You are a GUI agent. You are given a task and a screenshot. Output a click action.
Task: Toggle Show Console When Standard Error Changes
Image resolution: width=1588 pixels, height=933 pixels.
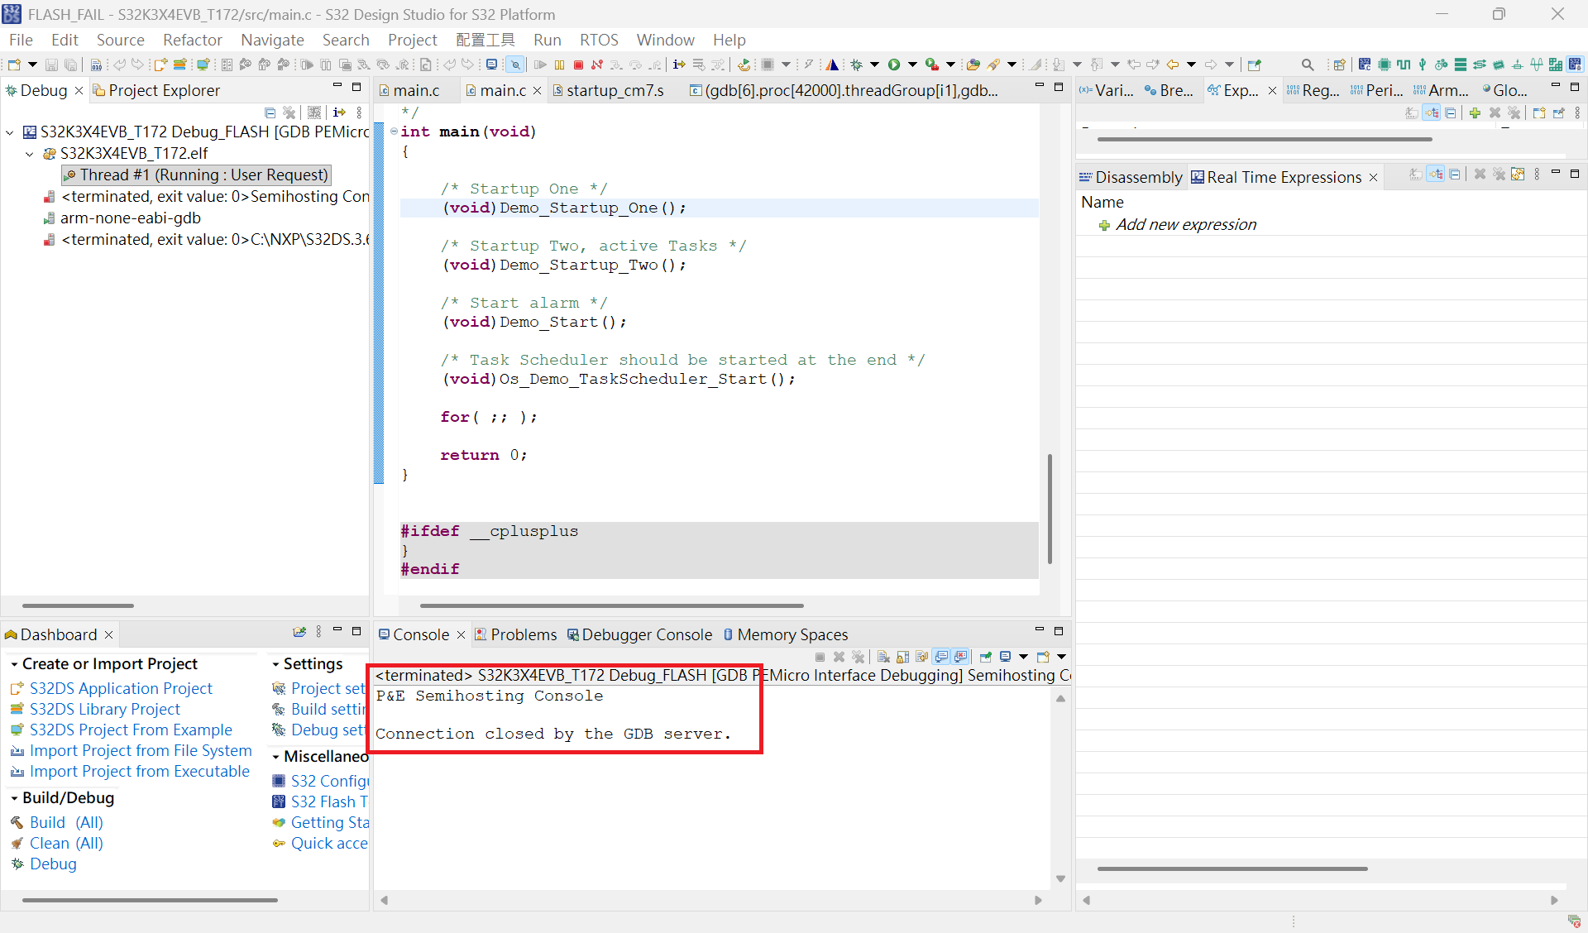(x=960, y=657)
